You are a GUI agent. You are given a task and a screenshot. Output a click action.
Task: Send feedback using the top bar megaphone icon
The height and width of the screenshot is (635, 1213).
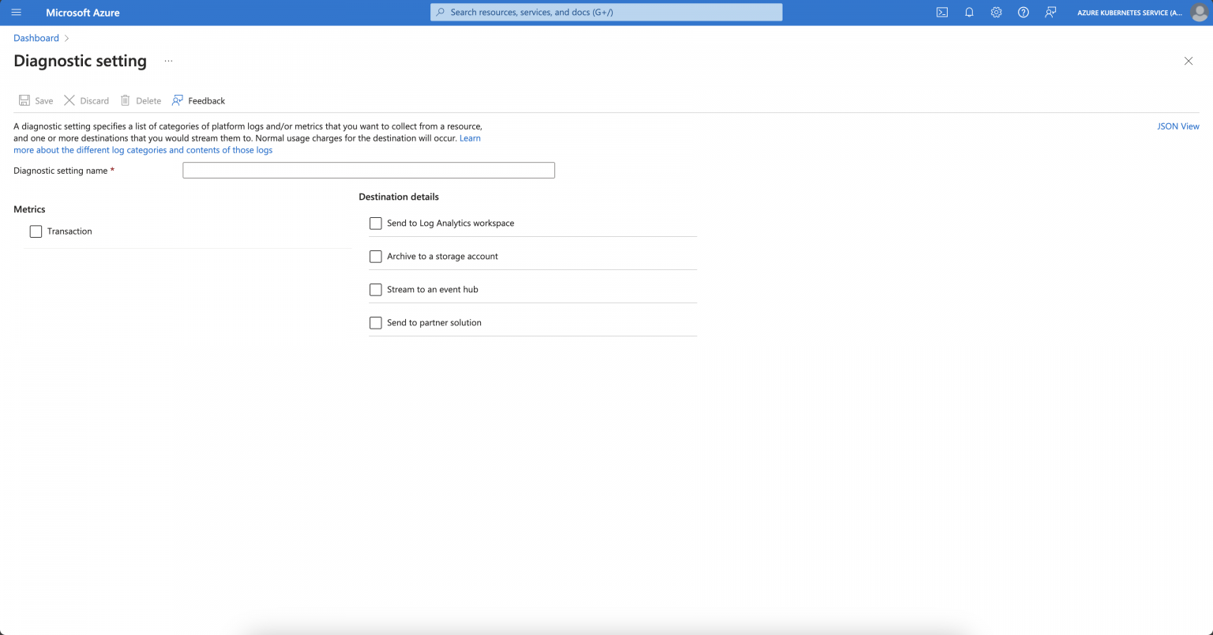click(1050, 12)
